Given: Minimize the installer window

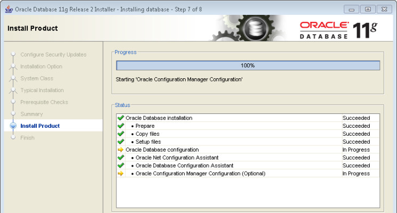Looking at the screenshot, I should point(352,10).
